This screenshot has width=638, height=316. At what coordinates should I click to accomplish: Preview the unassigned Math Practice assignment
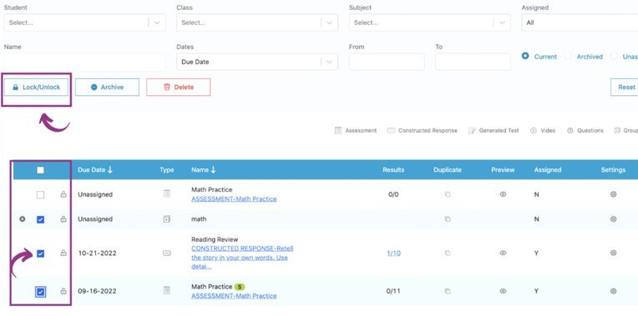503,194
